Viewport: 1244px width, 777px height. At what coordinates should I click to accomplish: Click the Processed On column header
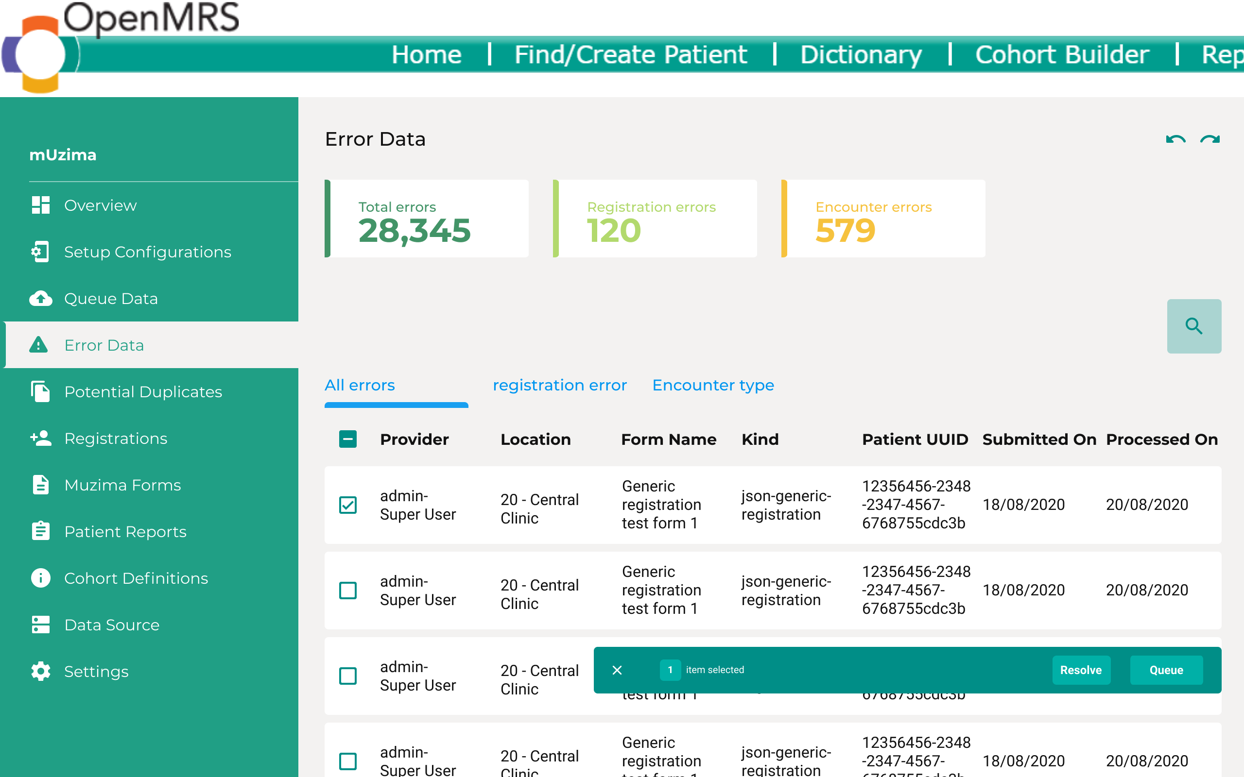click(1162, 439)
